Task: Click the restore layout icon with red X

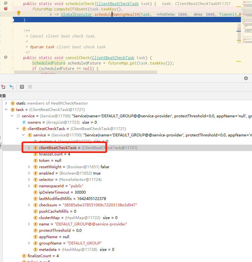Action: tap(3, 87)
